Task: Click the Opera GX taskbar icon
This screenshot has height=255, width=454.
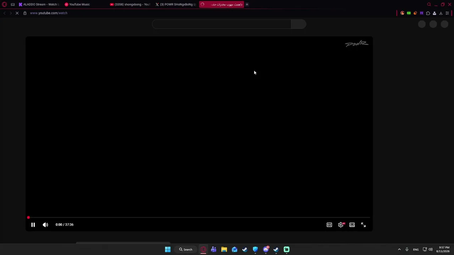Action: click(203, 249)
